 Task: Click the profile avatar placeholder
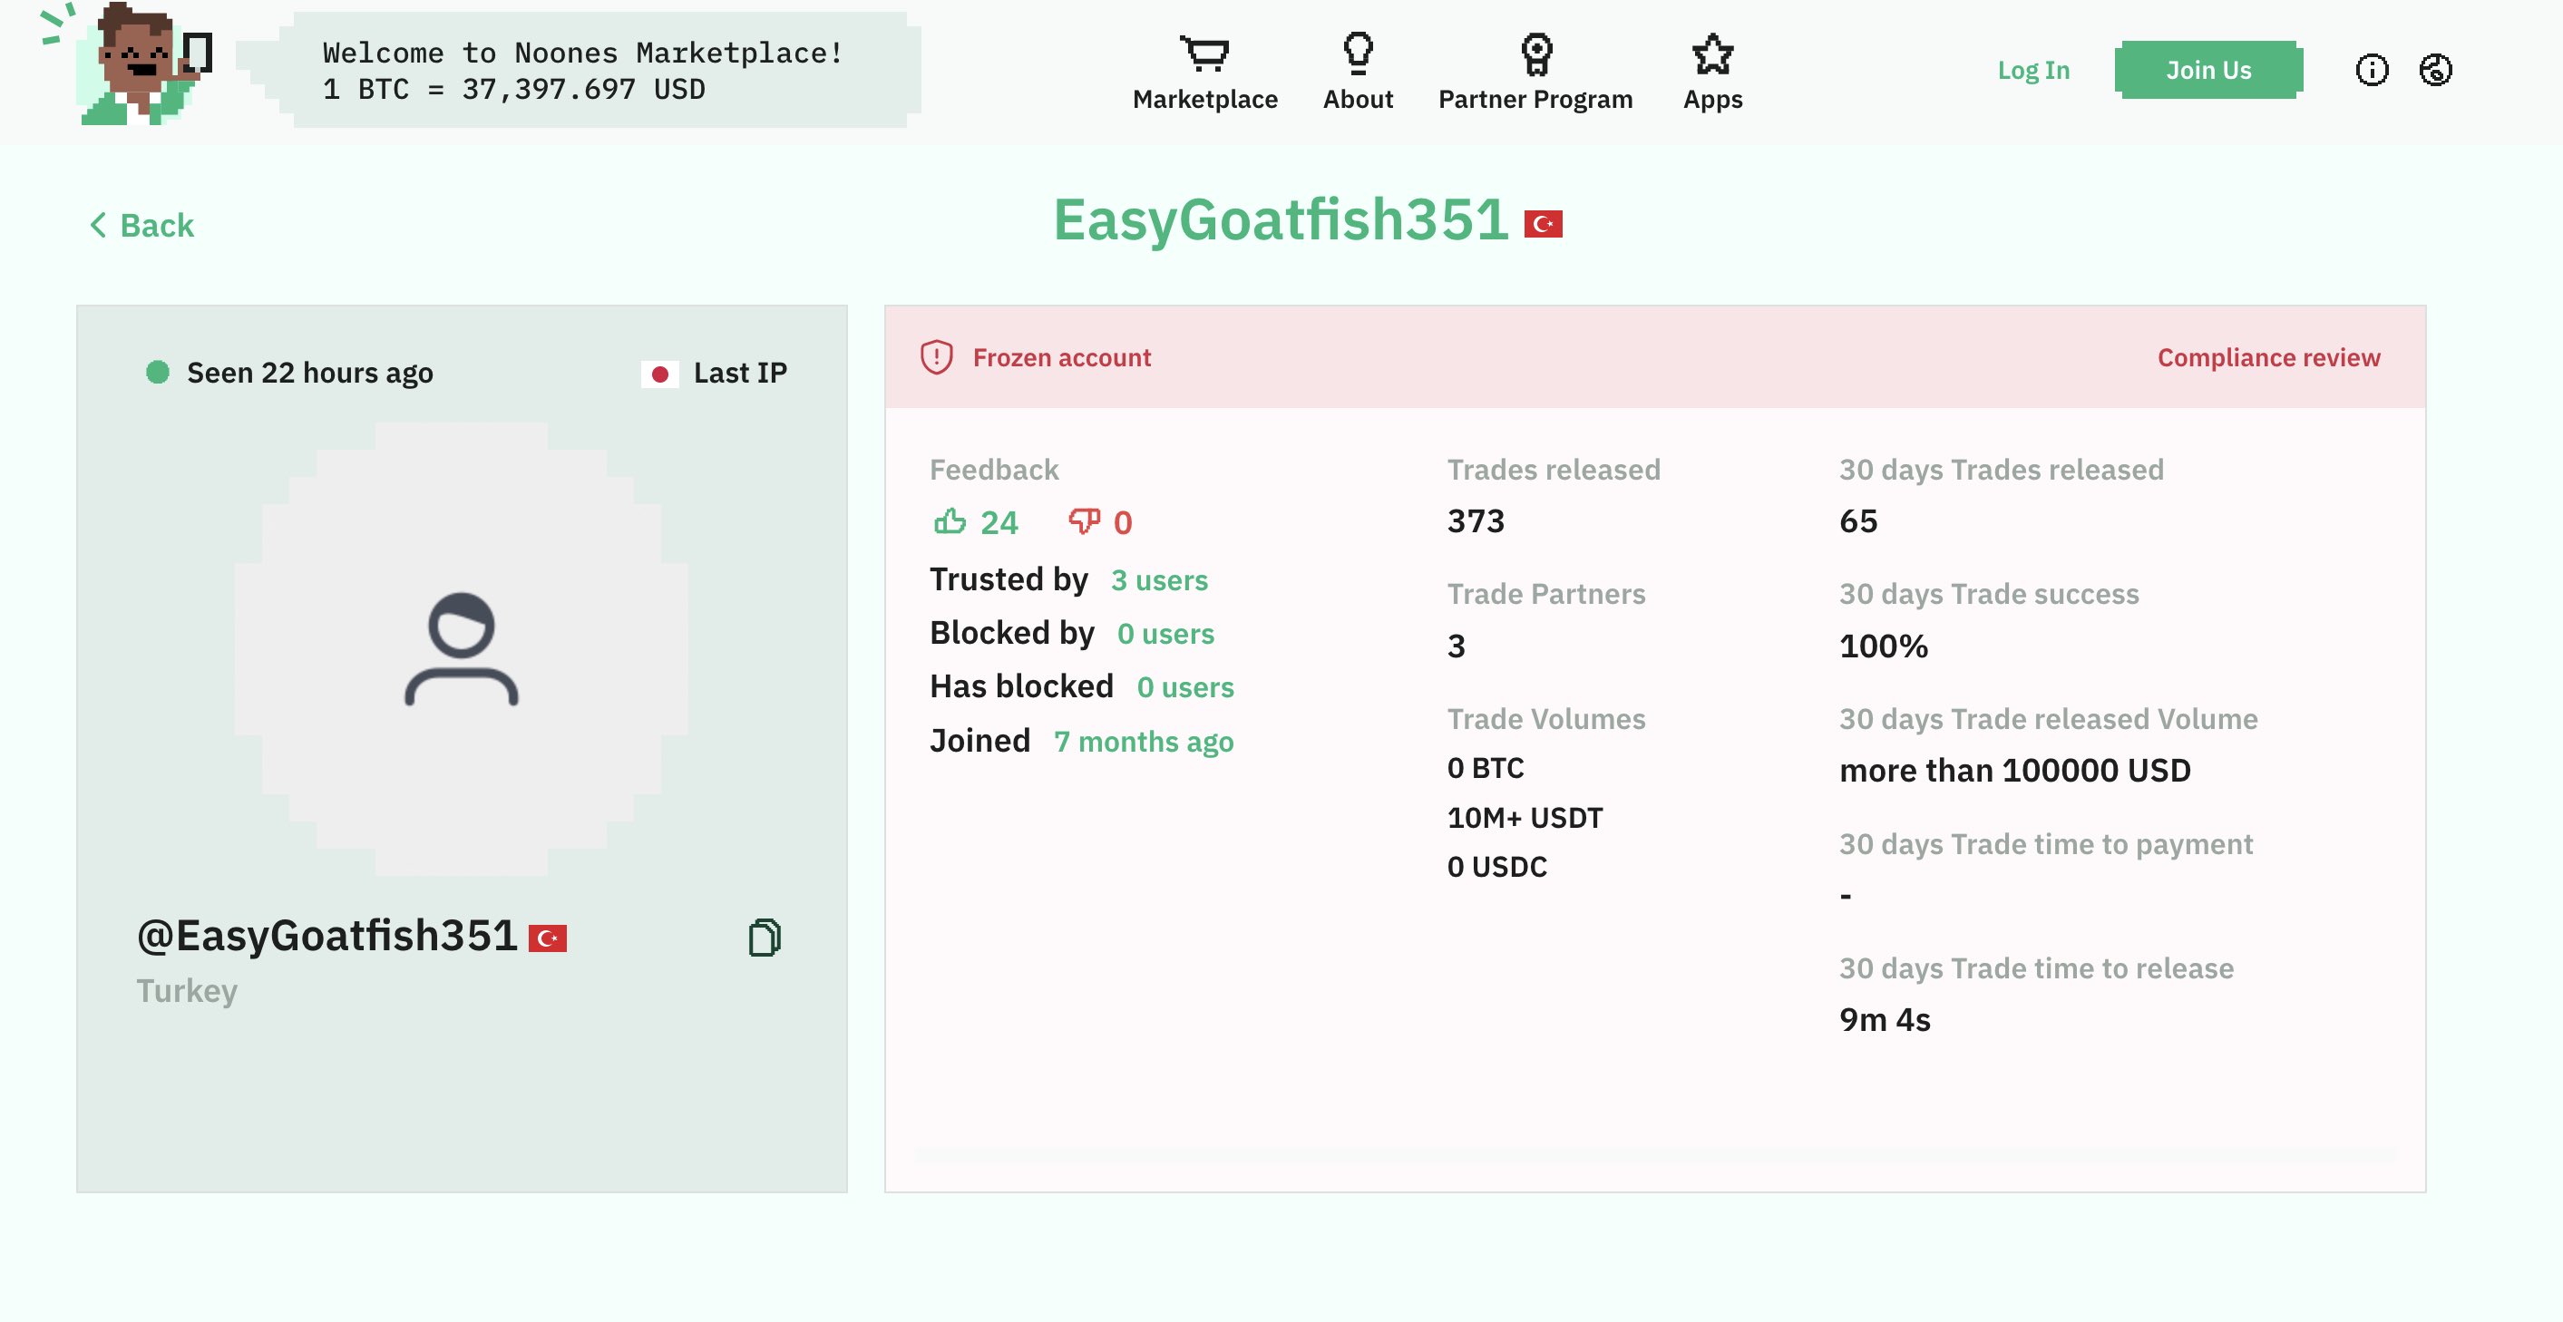[461, 648]
